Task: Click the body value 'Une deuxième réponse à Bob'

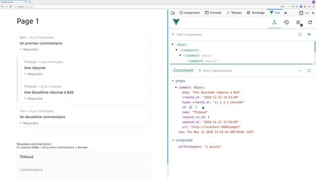Action: (x=216, y=92)
